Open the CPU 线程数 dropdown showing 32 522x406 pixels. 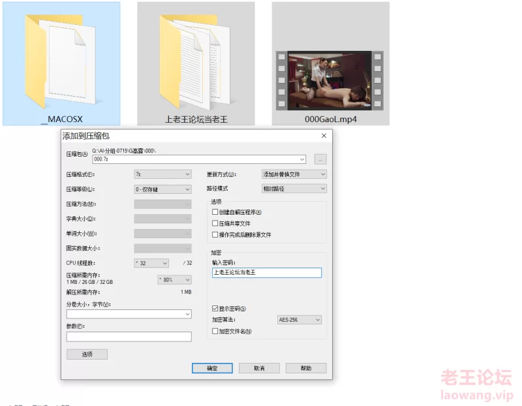tap(151, 263)
